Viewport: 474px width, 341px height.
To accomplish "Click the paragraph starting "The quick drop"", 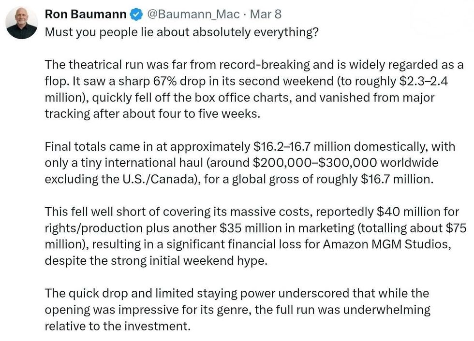I will pos(237,310).
